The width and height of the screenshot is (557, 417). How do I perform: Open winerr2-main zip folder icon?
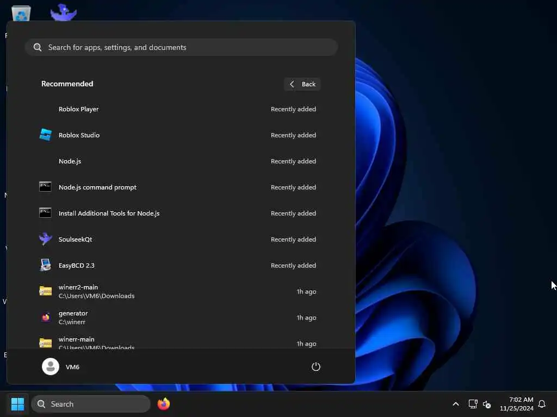45,291
